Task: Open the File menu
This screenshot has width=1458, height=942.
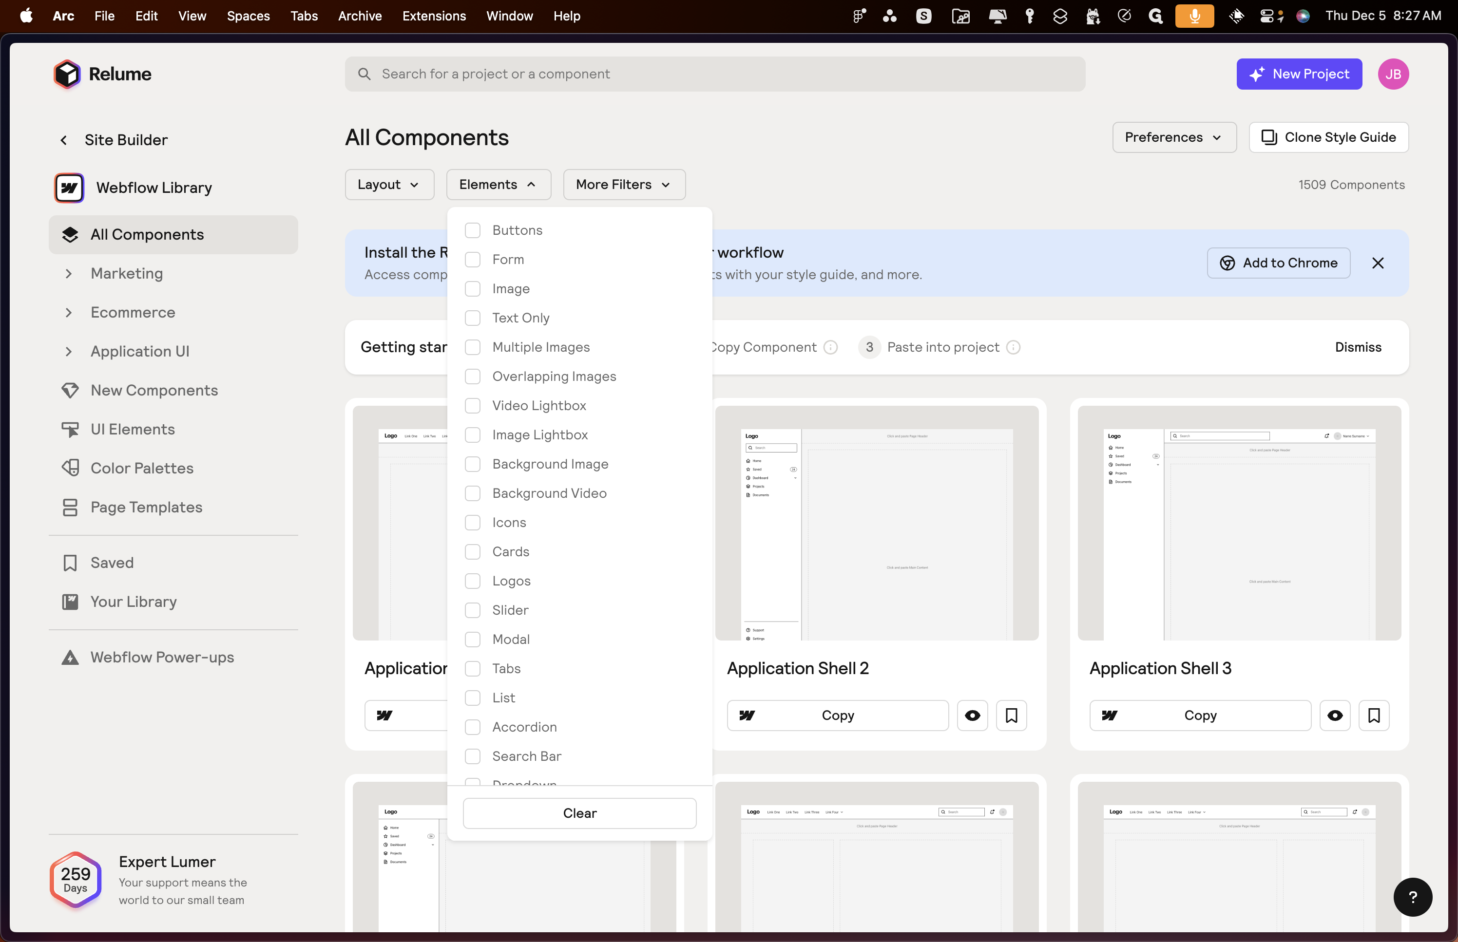Action: pyautogui.click(x=104, y=16)
